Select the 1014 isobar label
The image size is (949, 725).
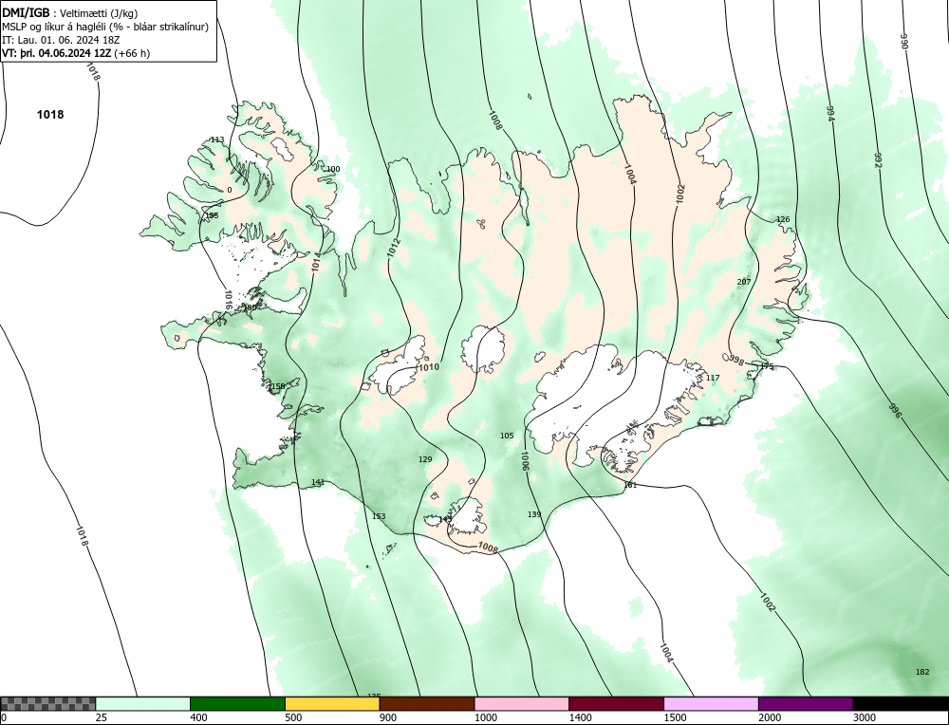[317, 262]
